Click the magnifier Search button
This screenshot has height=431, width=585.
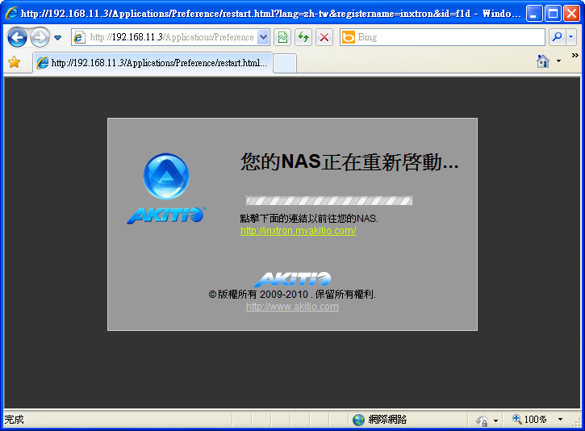click(557, 37)
